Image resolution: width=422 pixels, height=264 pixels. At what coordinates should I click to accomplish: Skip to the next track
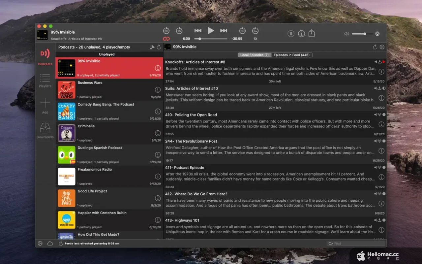point(224,31)
